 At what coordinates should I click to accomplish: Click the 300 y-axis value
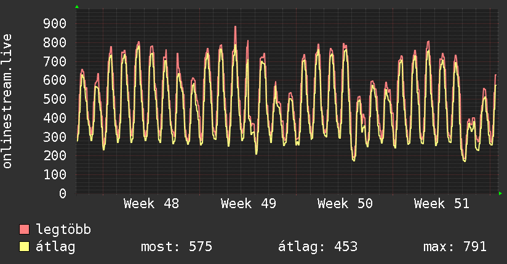55,137
